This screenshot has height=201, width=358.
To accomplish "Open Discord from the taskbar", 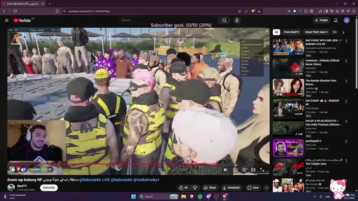I will tap(208, 197).
